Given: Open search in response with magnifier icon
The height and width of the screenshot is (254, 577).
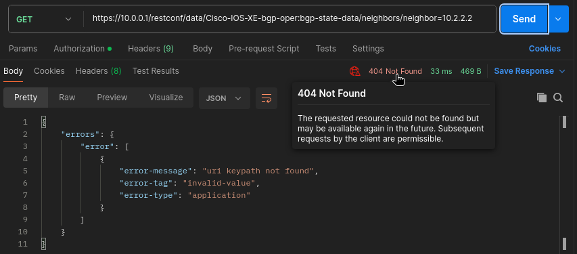Looking at the screenshot, I should 558,98.
